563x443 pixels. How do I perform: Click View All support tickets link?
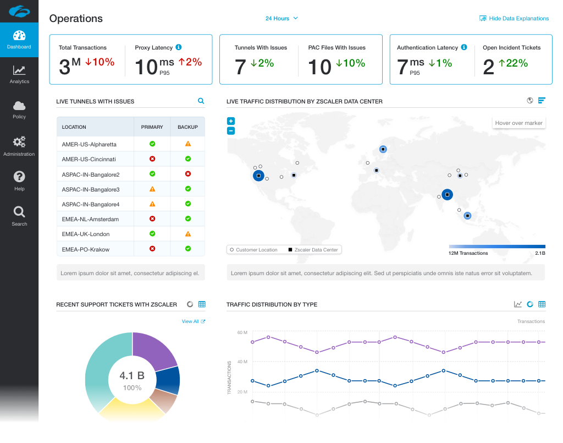point(193,321)
